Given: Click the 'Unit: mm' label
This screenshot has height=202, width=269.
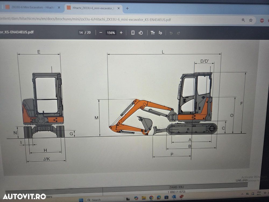Looking at the screenshot, I should (x=242, y=180).
